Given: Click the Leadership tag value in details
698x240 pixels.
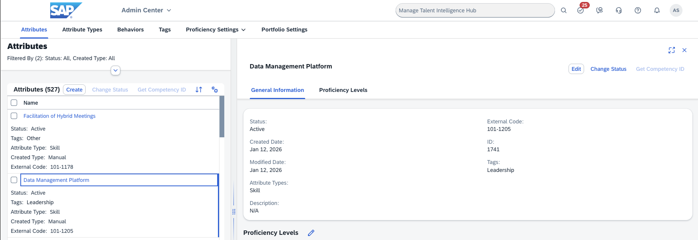Looking at the screenshot, I should (500, 170).
